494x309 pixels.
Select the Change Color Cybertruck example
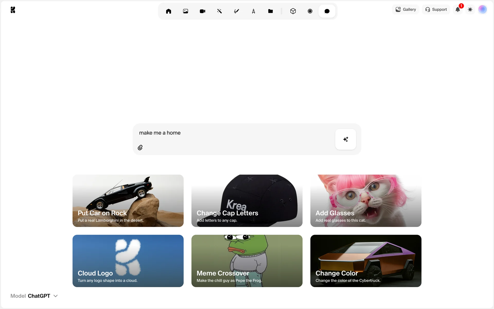(366, 261)
